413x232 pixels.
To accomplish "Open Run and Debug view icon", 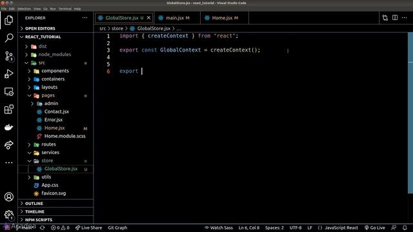I will pyautogui.click(x=8, y=74).
